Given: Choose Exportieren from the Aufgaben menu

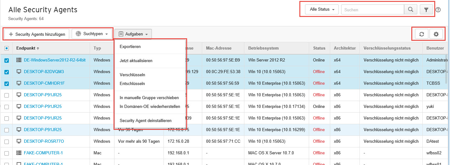Looking at the screenshot, I should tap(130, 46).
